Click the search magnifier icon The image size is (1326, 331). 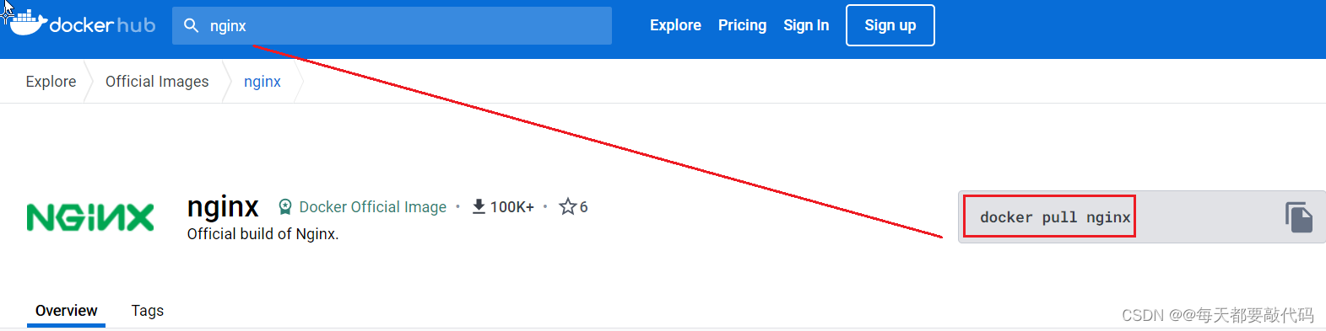192,25
